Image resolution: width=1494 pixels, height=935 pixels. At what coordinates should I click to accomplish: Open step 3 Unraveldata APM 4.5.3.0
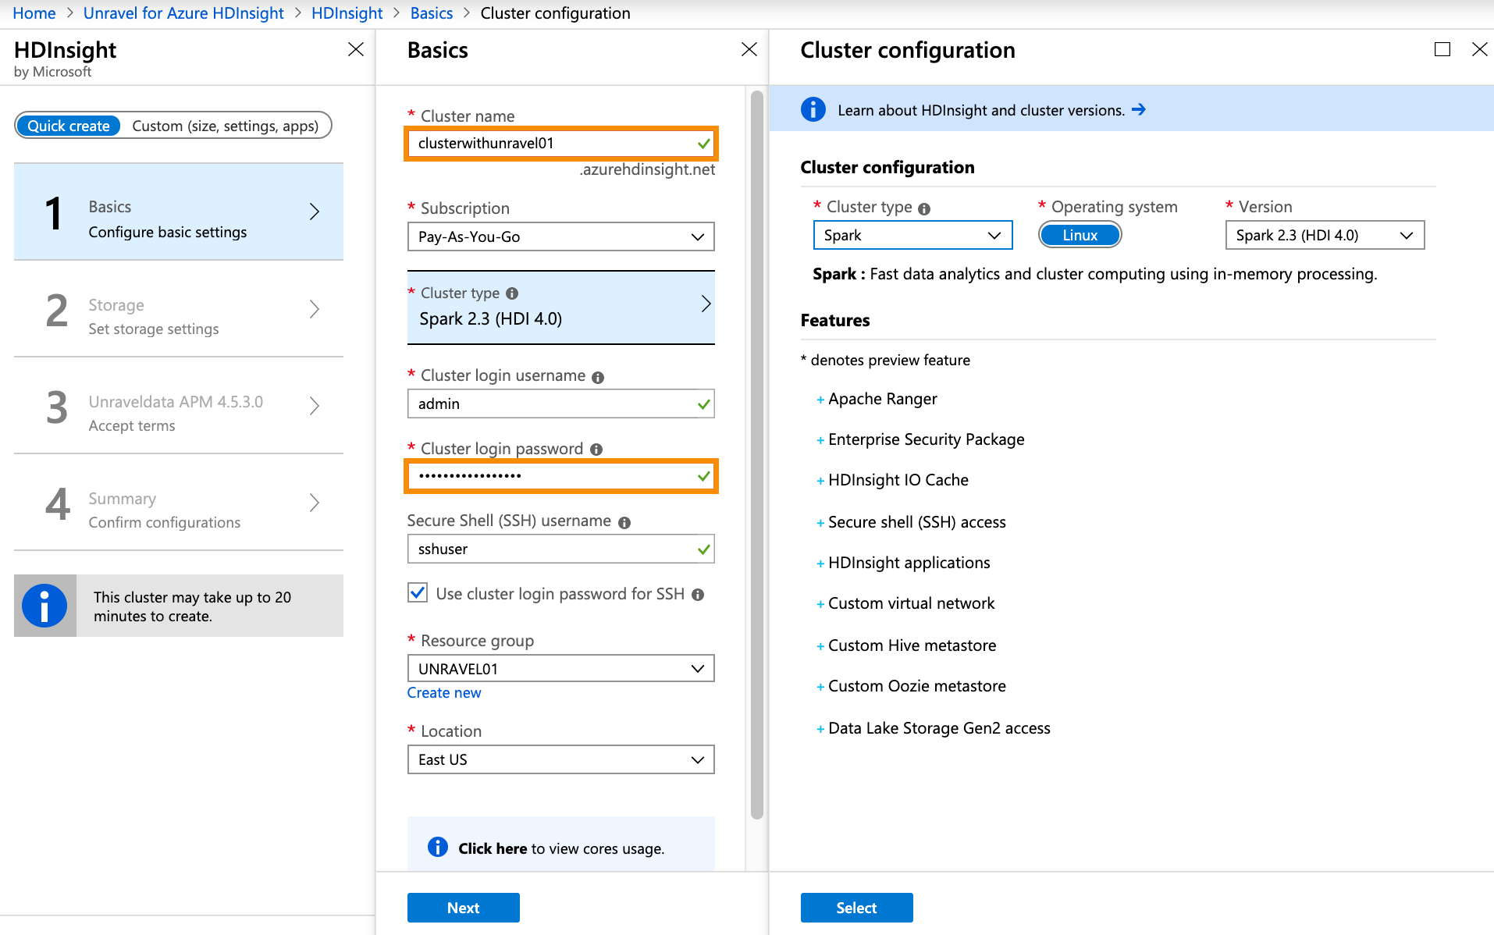point(179,406)
